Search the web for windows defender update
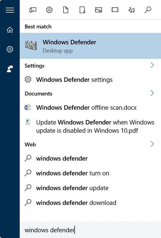161x238 pixels. tap(90, 188)
